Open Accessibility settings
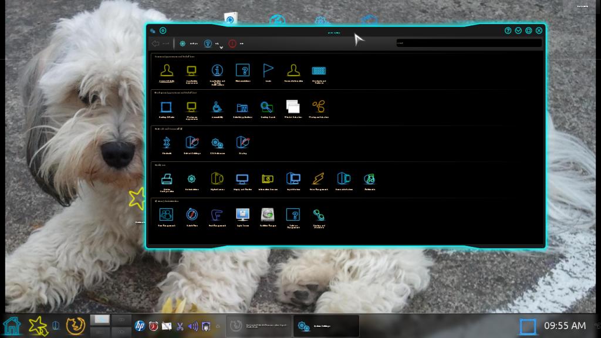 point(217,108)
